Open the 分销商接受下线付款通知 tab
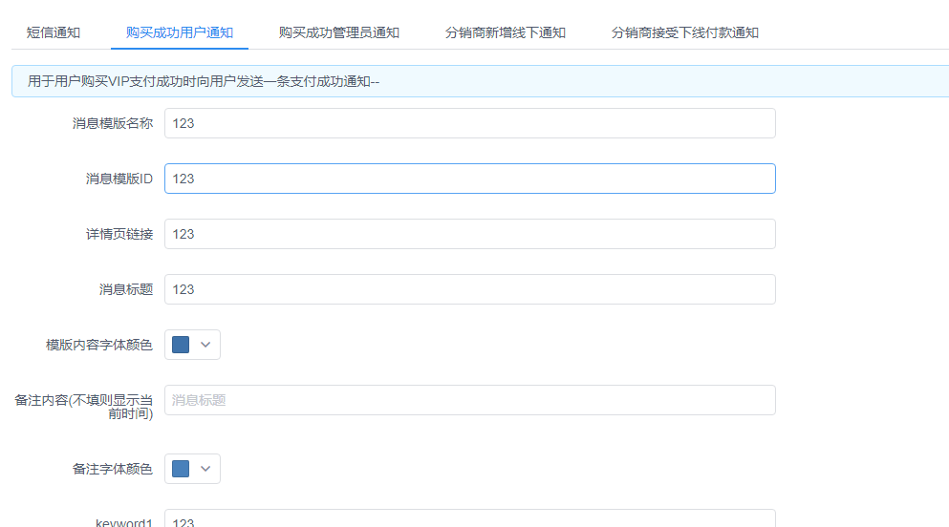 (685, 32)
